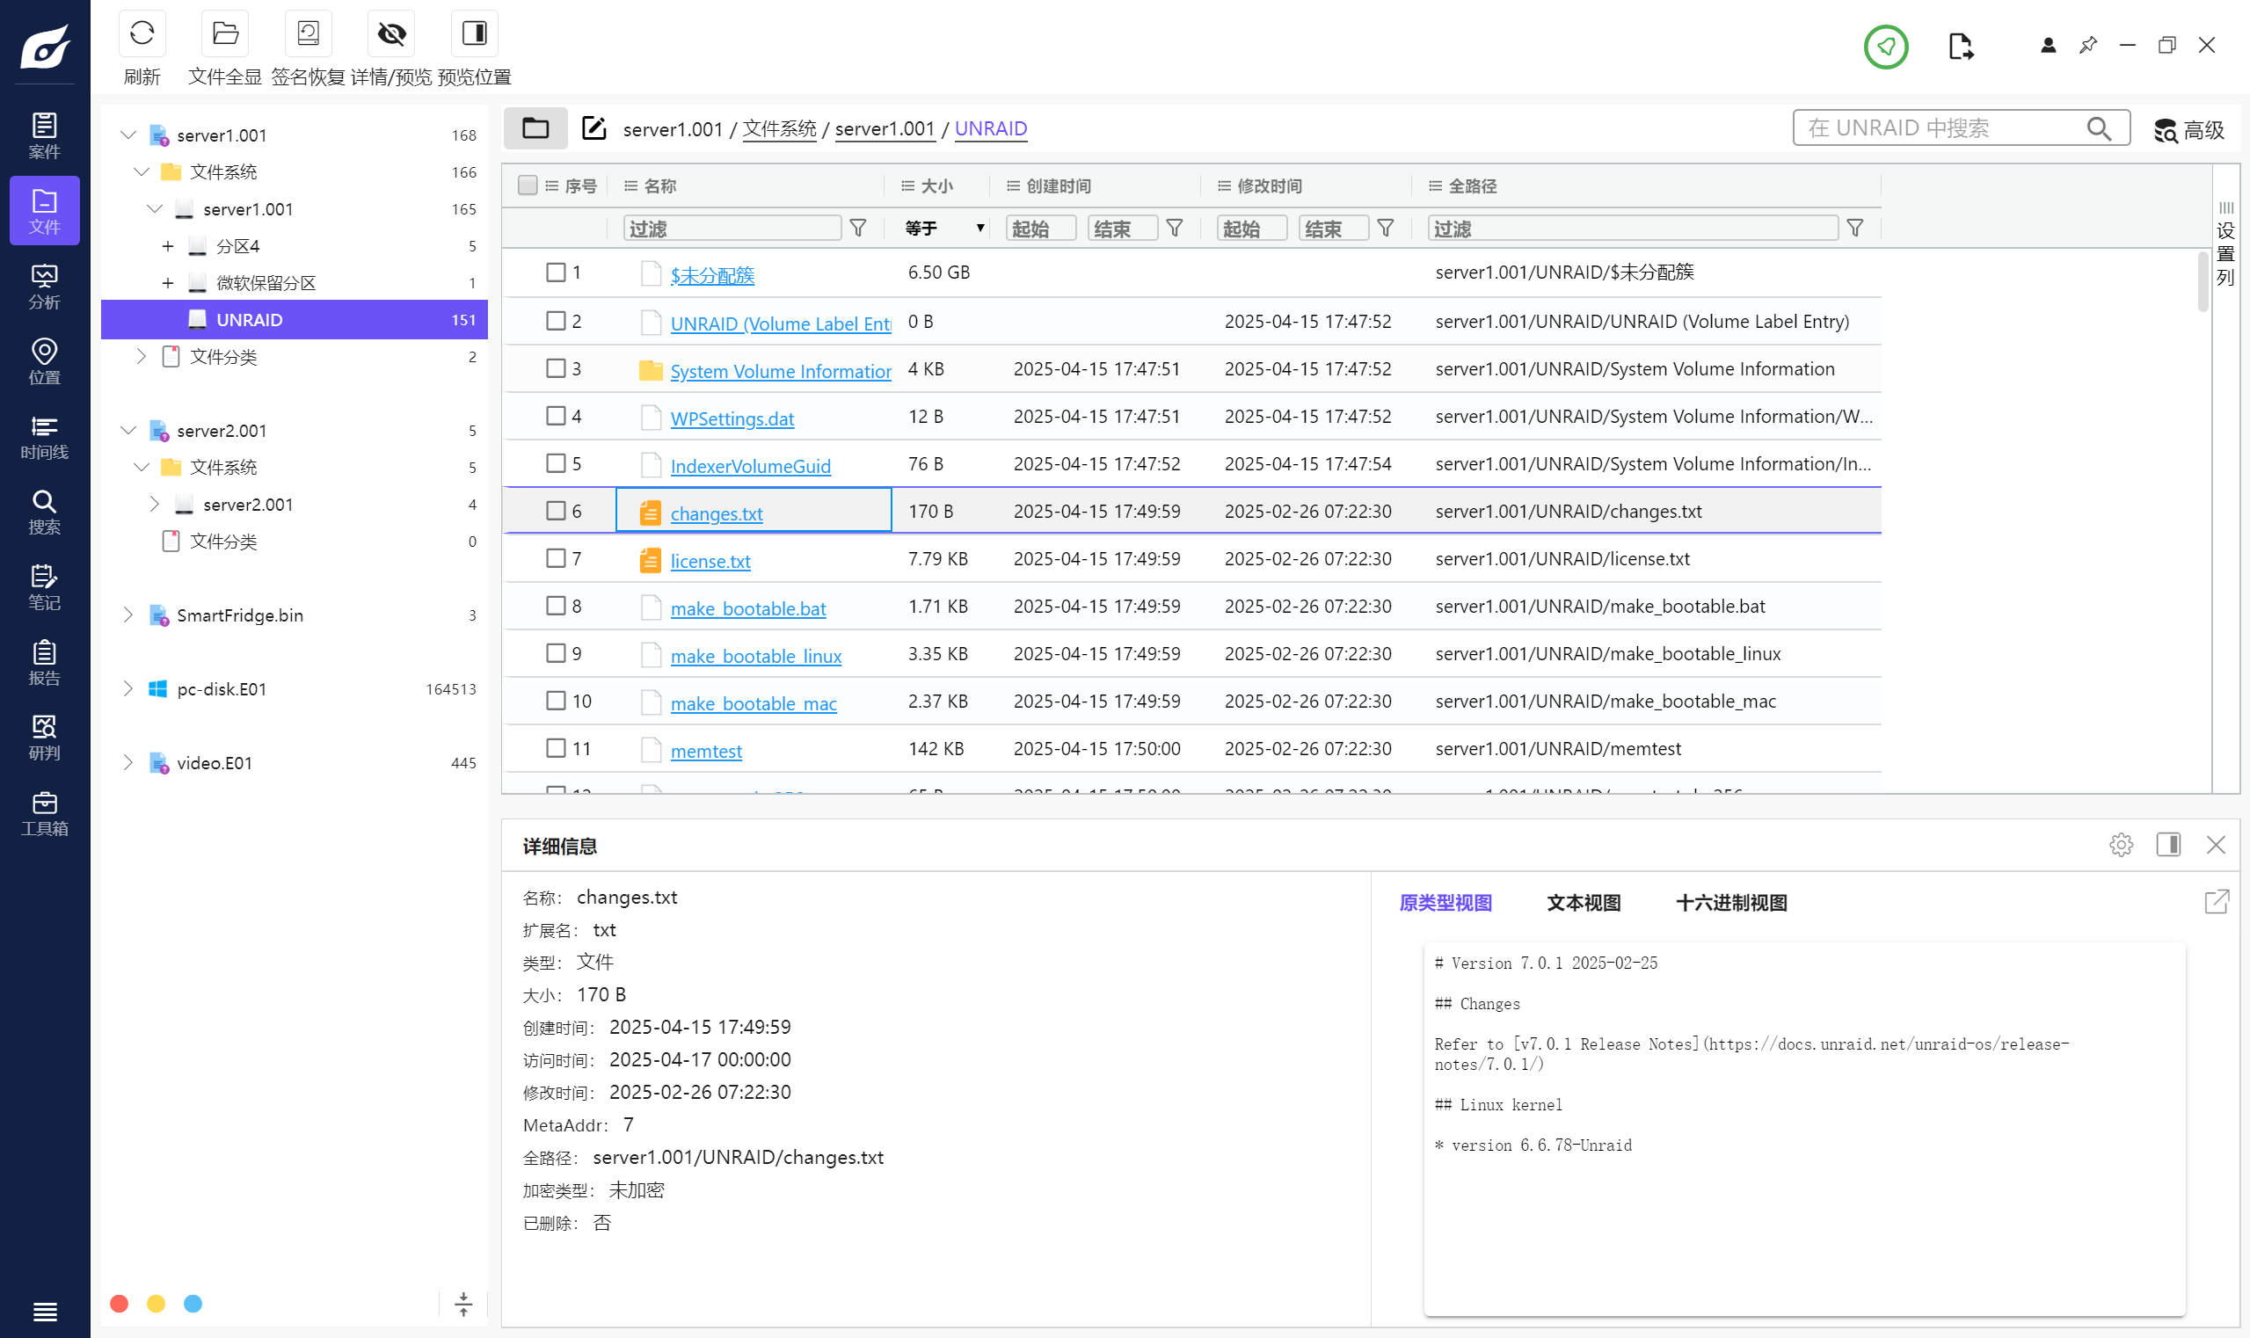Expand the 分区4 partition node
The width and height of the screenshot is (2250, 1338).
(168, 245)
